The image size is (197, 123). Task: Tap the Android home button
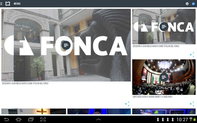(19, 119)
